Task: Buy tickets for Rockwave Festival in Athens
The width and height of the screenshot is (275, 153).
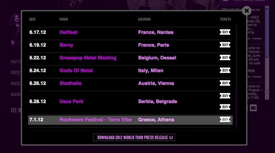Action: click(225, 119)
